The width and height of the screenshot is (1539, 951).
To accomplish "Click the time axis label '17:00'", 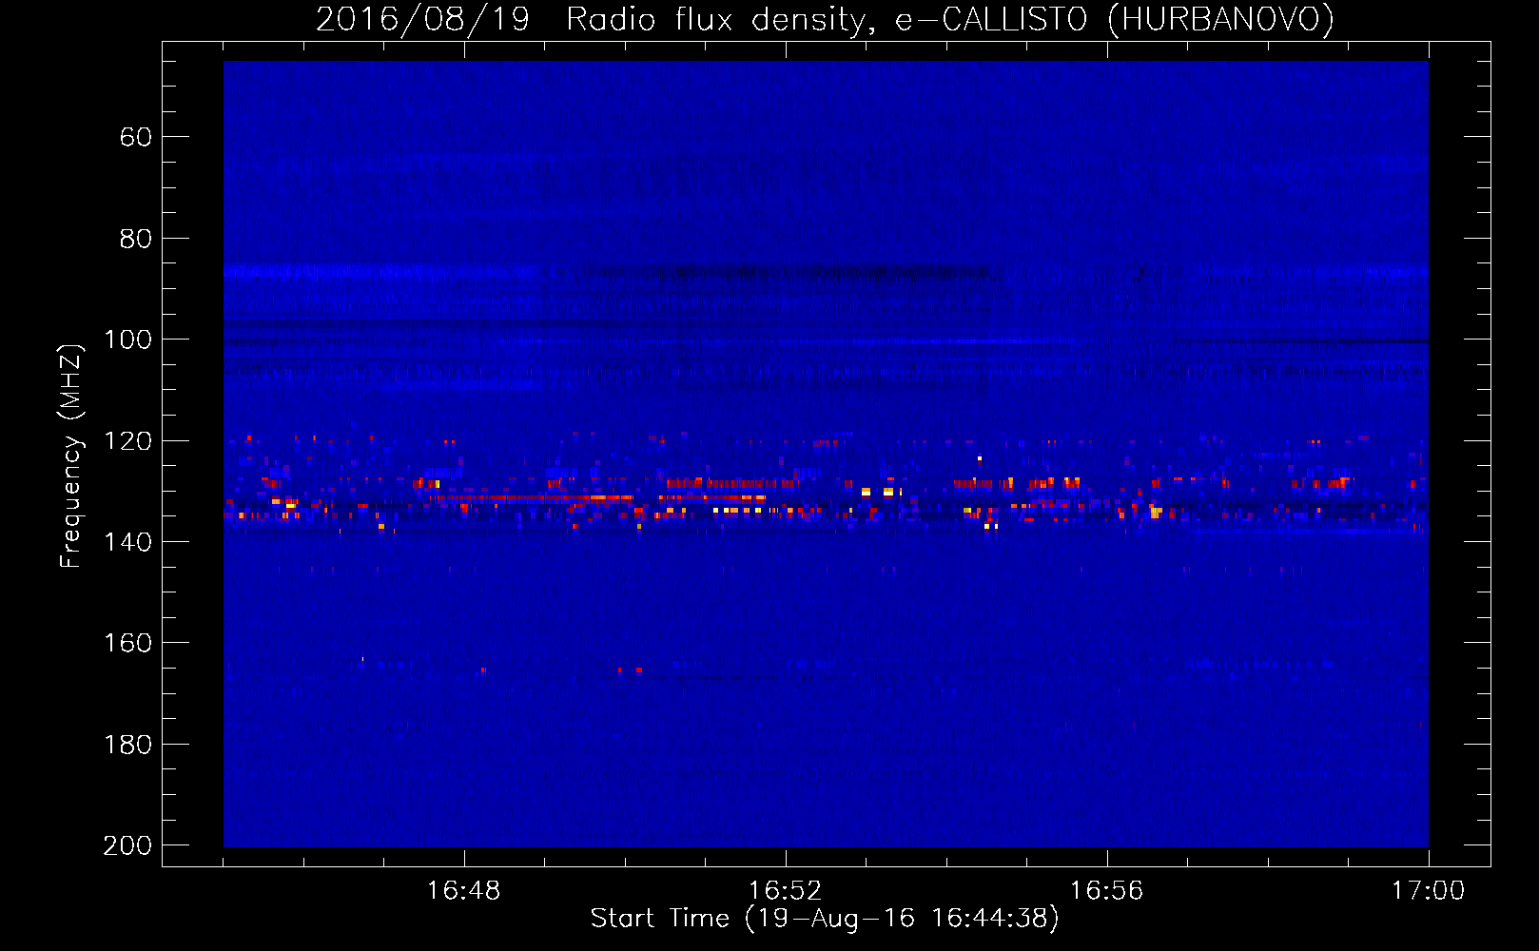I will [1428, 891].
